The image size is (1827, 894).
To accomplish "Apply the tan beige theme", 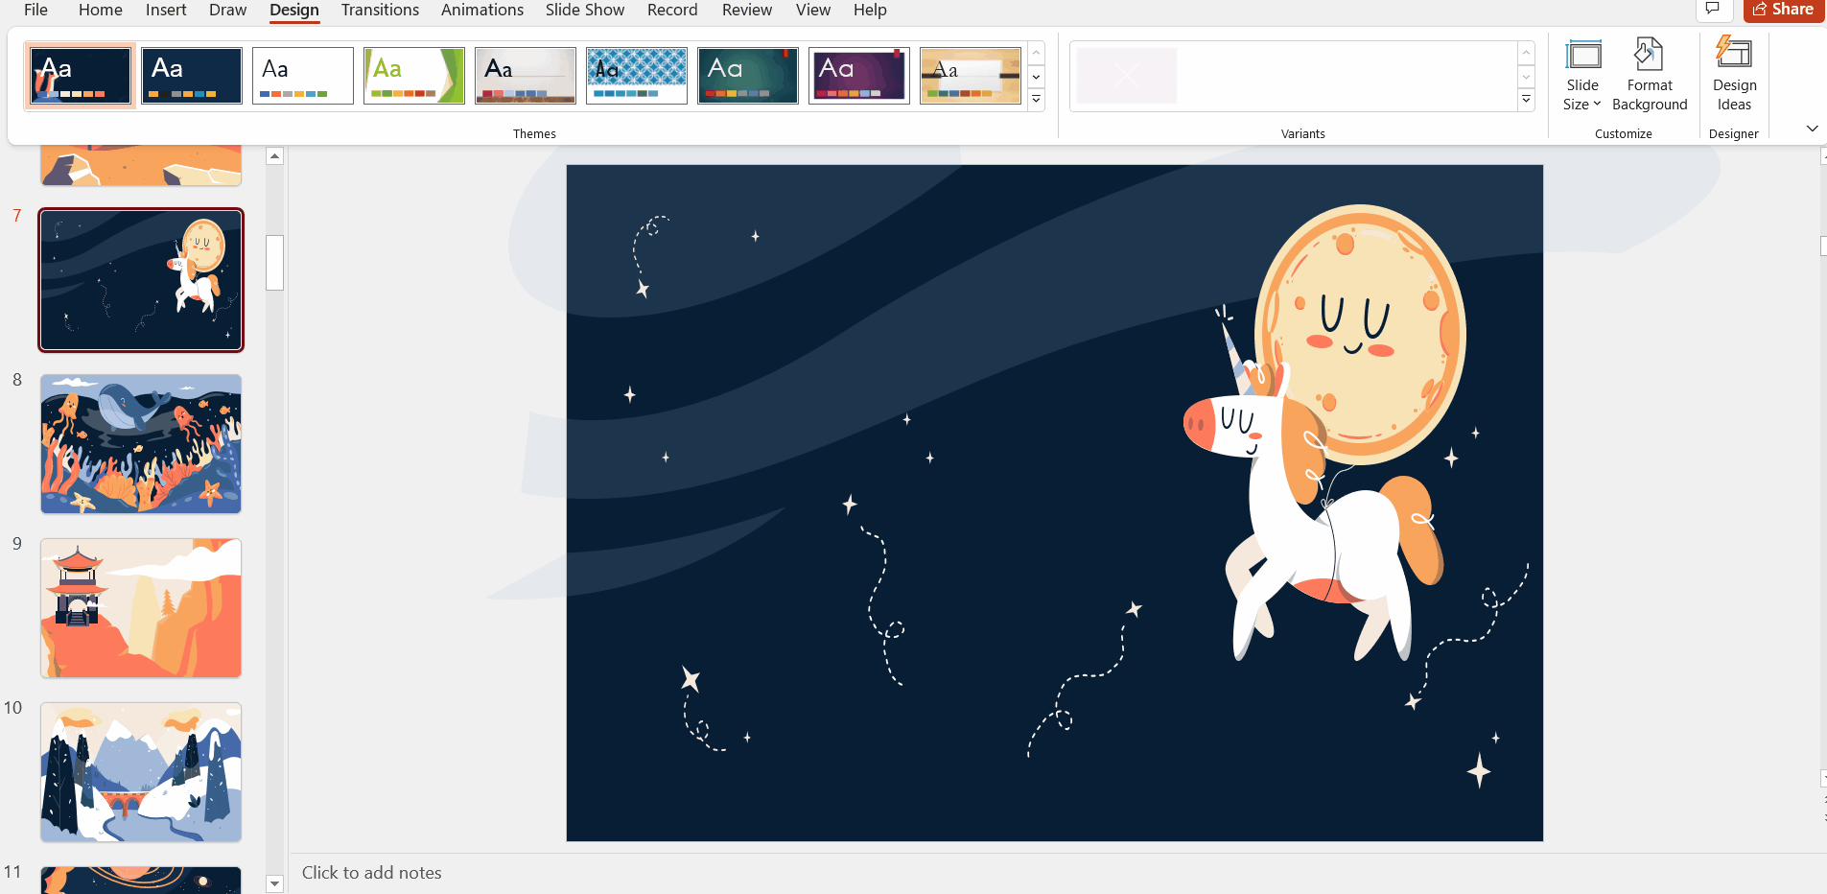I will click(971, 76).
